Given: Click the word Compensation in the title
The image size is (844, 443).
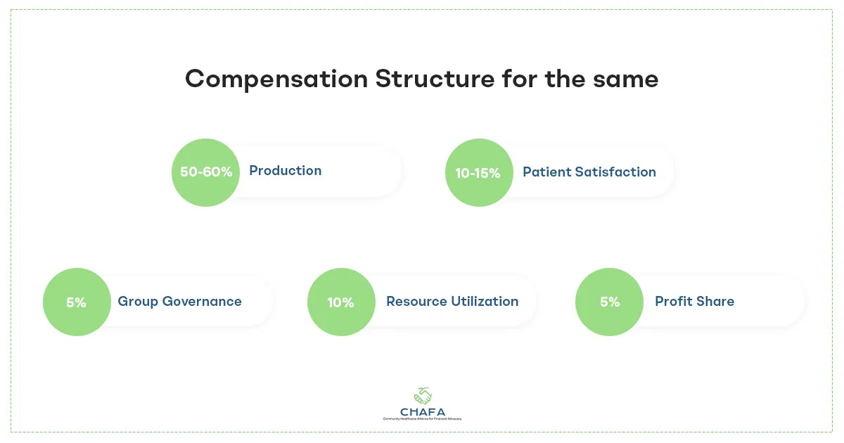Looking at the screenshot, I should pyautogui.click(x=276, y=79).
